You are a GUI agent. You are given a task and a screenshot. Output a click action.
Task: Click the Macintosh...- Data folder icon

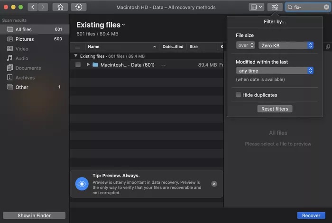click(95, 65)
